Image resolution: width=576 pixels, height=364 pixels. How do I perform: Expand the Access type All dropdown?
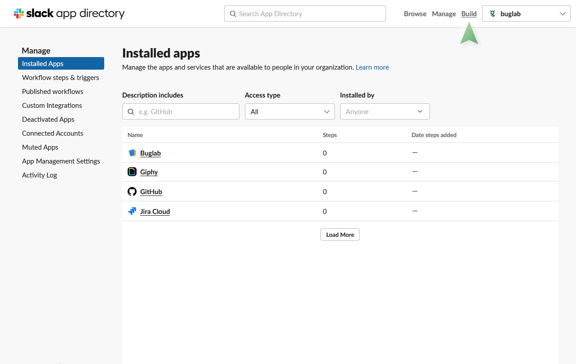(290, 111)
